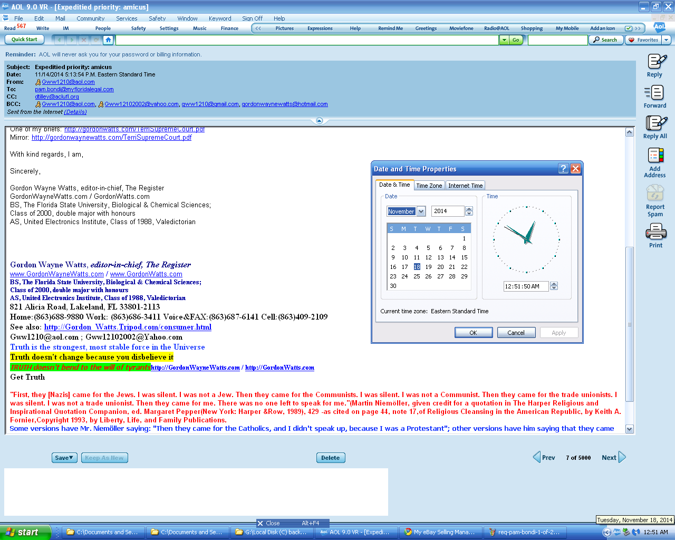Click the year input field
Screen dimensions: 675x540
448,211
